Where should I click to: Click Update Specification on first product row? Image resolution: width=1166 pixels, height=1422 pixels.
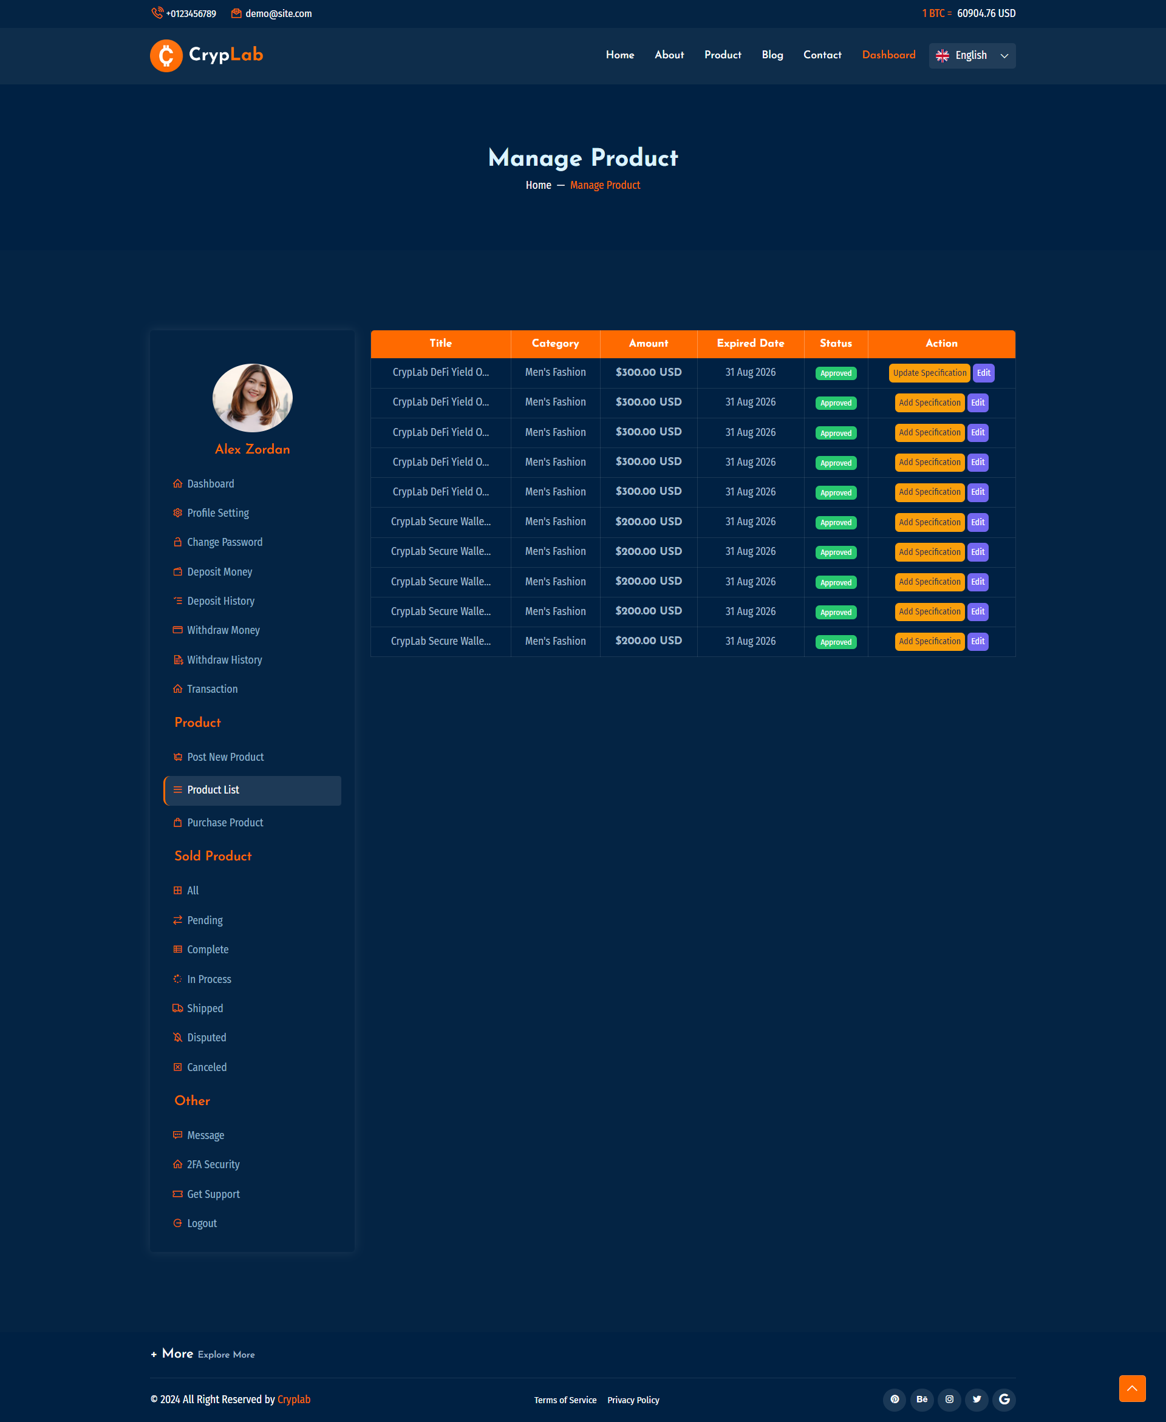coord(929,373)
